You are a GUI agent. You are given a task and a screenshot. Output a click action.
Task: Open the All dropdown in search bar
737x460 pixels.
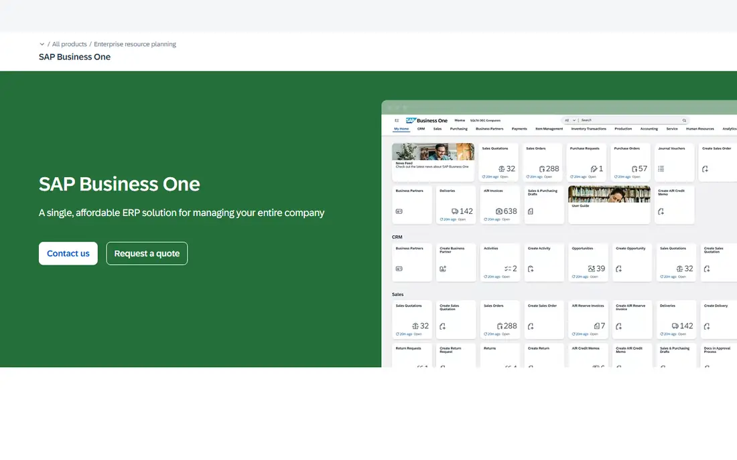(x=569, y=120)
